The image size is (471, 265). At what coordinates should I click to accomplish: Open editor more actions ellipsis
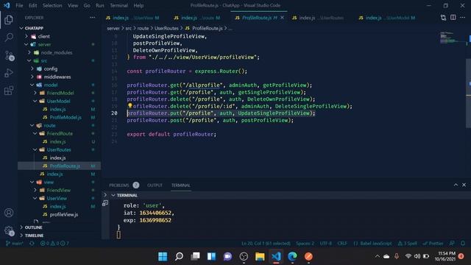click(x=462, y=18)
